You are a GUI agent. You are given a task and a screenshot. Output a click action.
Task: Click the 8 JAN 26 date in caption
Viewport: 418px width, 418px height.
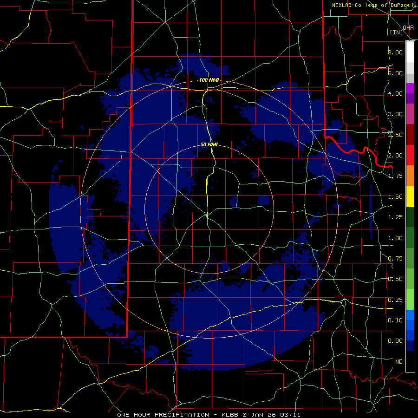click(260, 415)
